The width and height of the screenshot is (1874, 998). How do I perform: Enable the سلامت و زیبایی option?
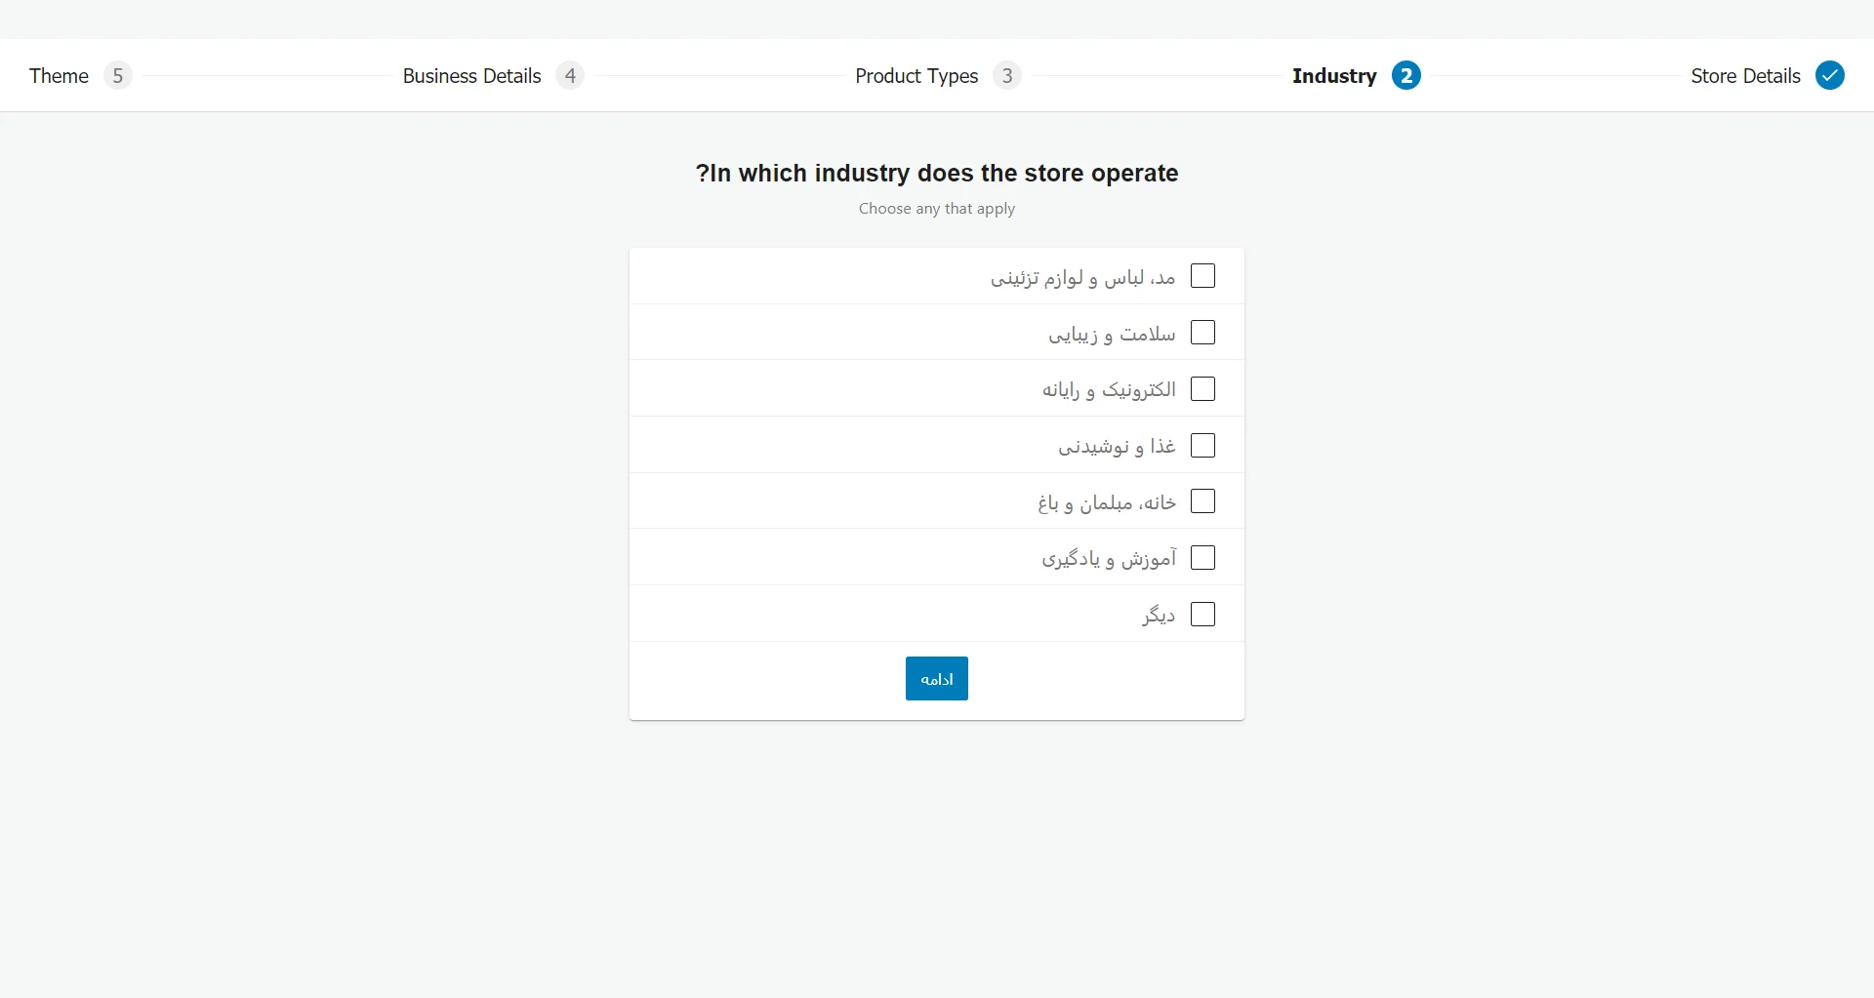1204,333
